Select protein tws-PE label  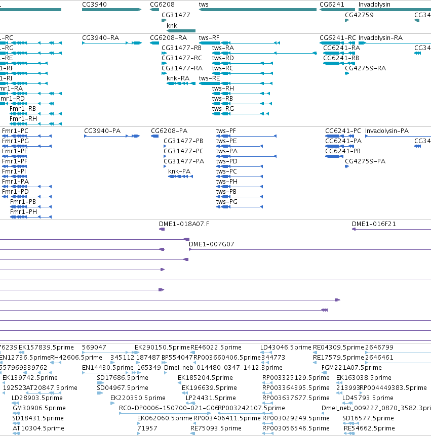226,141
